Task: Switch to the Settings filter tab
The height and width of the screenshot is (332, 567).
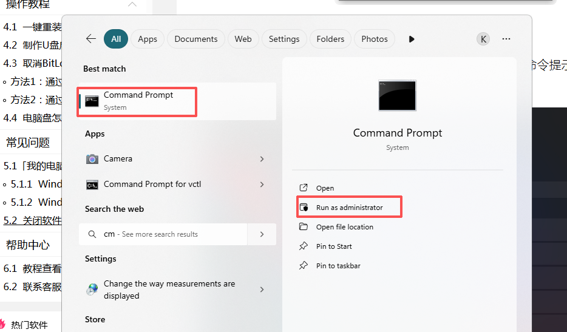Action: tap(284, 39)
